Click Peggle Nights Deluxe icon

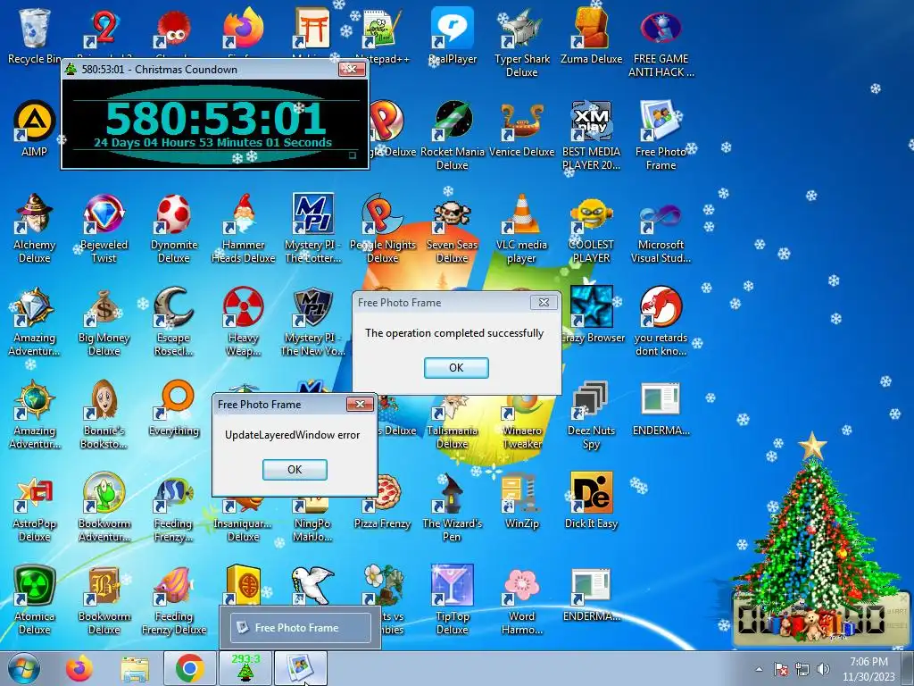point(382,228)
